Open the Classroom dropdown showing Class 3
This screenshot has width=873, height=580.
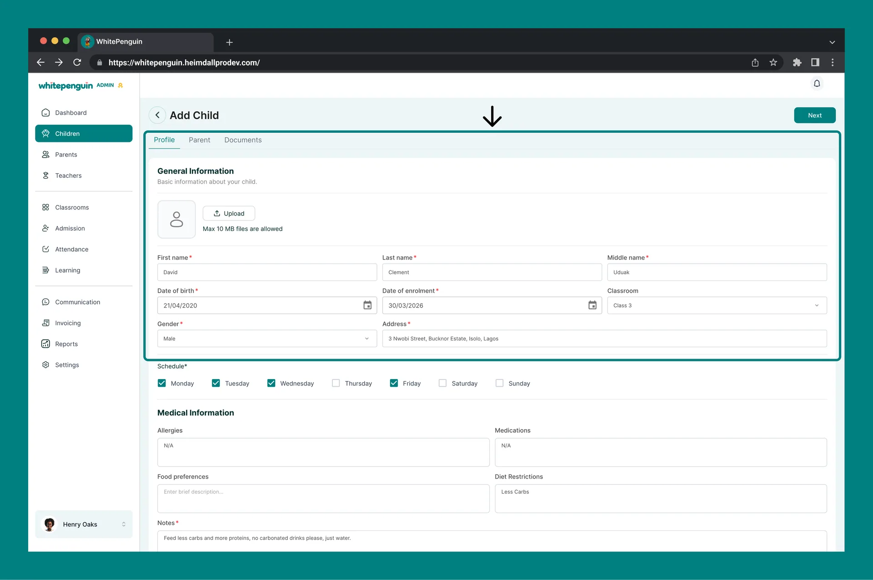(717, 305)
